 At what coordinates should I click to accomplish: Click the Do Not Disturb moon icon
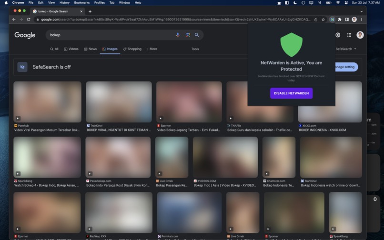(295, 3)
